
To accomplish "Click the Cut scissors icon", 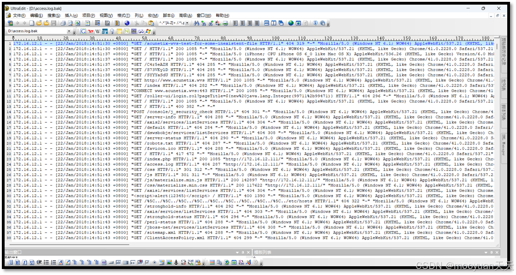I will pyautogui.click(x=137, y=23).
